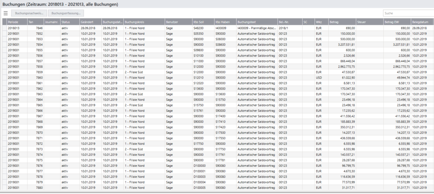Click the Buchungstext column header
Viewport: 434px width, 194px height.
pos(256,22)
